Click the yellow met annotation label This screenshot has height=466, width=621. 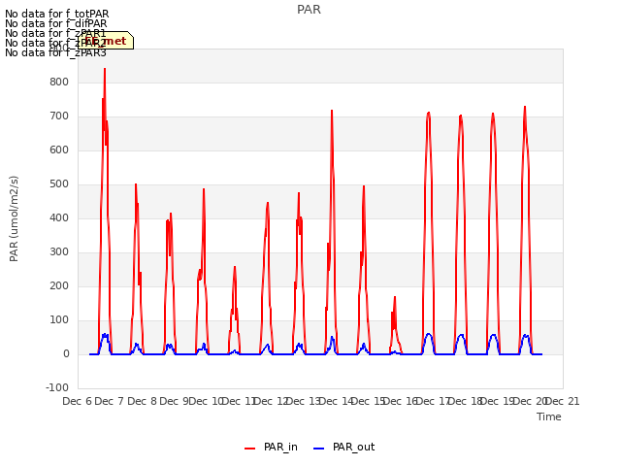coord(106,41)
